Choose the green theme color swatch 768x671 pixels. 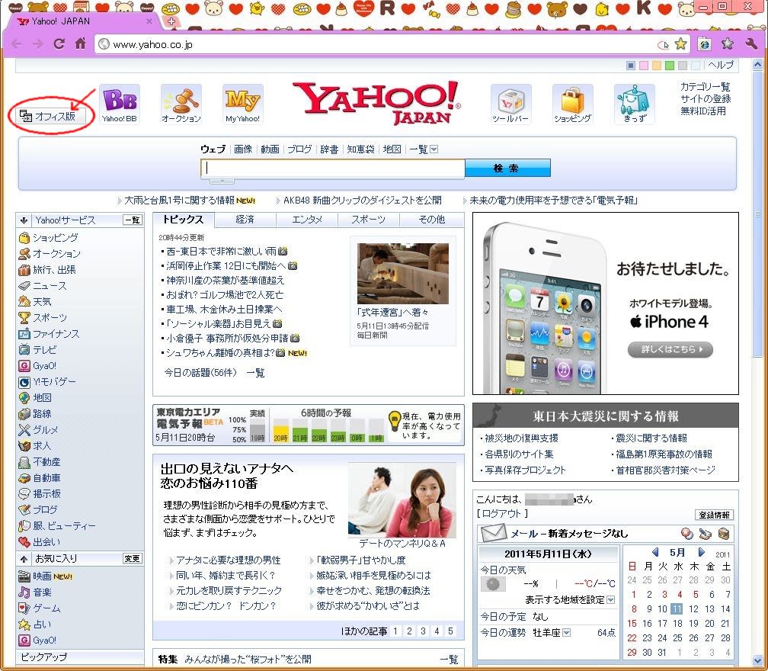(x=669, y=66)
